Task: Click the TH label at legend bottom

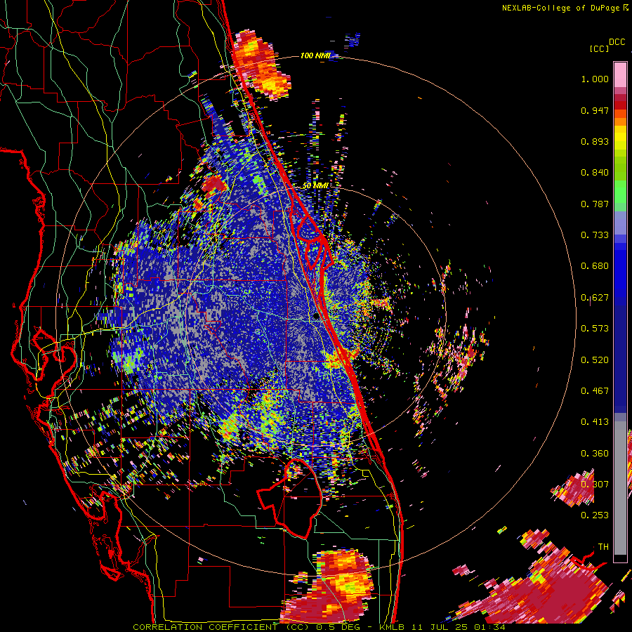Action: click(603, 547)
